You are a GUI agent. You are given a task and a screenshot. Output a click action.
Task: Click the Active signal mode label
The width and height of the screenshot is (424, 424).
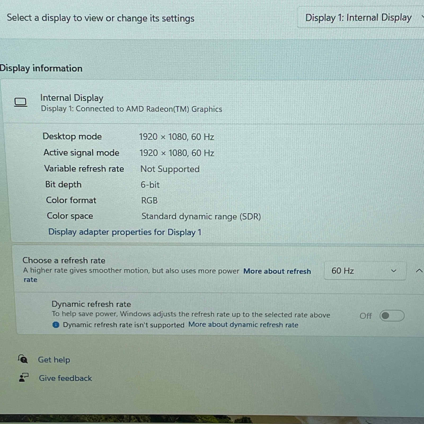pos(81,153)
